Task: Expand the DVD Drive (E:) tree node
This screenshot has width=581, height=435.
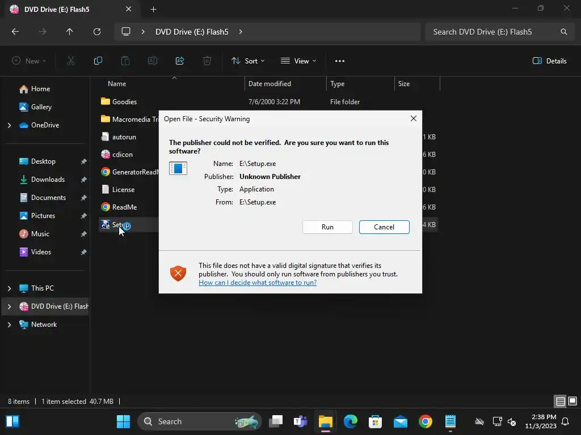Action: coord(9,306)
